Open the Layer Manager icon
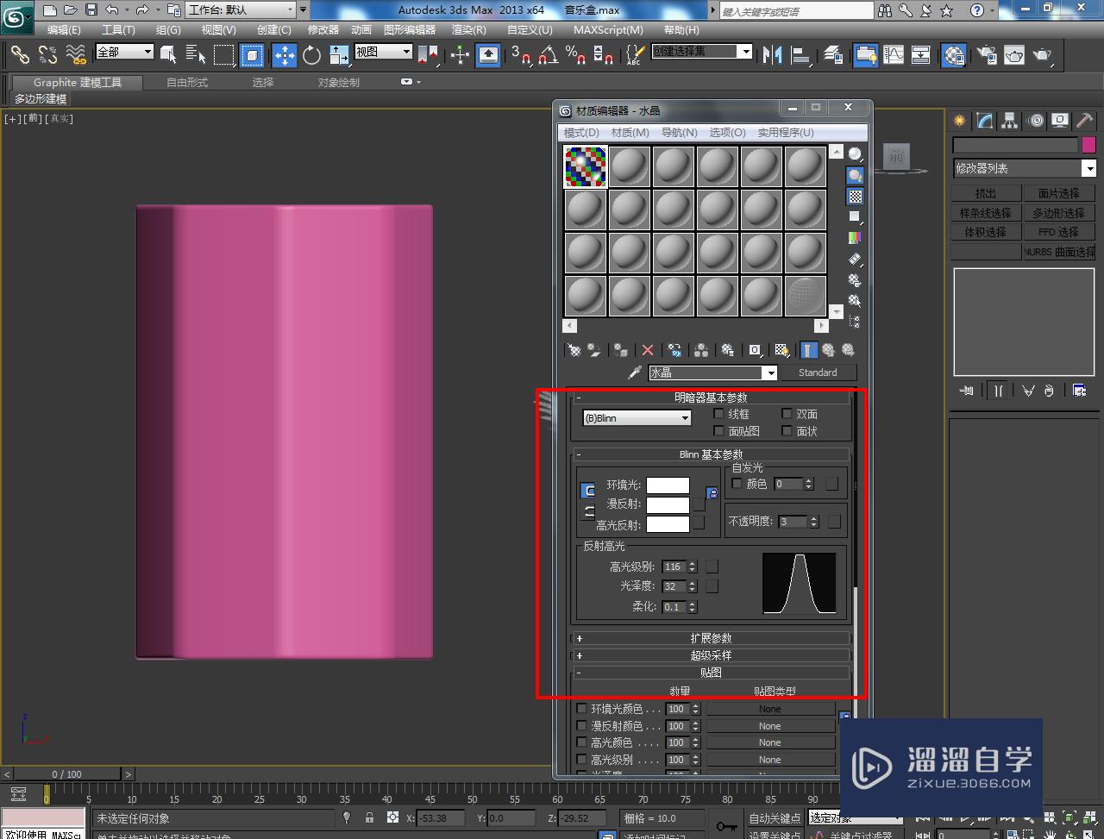The height and width of the screenshot is (839, 1104). [x=833, y=55]
